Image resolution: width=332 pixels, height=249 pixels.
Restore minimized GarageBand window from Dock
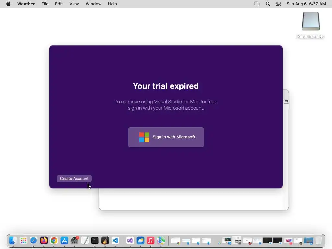pos(298,241)
